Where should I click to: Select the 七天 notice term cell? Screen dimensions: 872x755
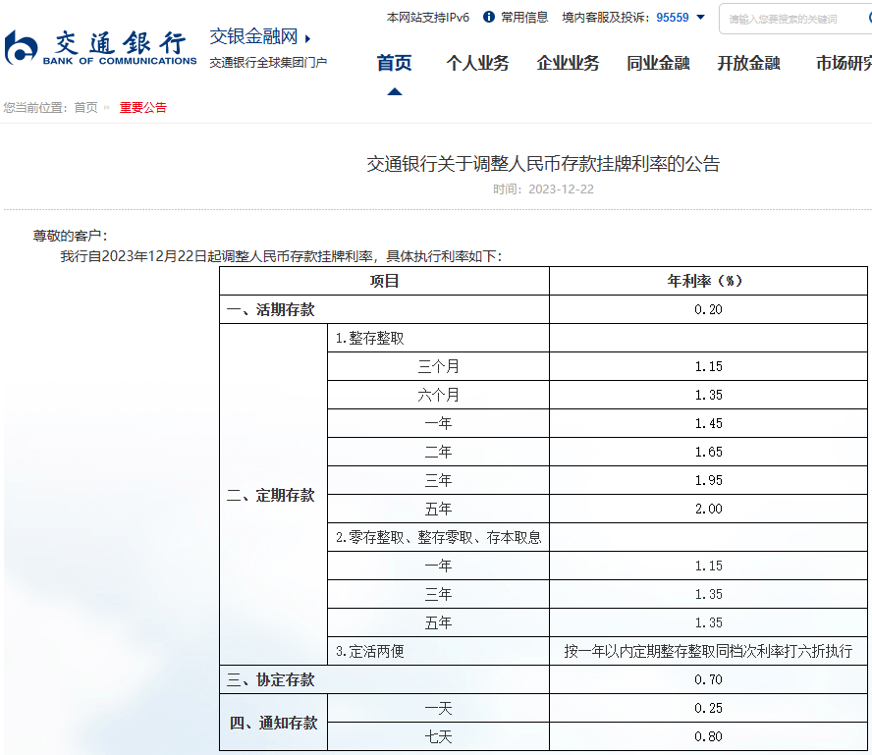click(x=438, y=736)
